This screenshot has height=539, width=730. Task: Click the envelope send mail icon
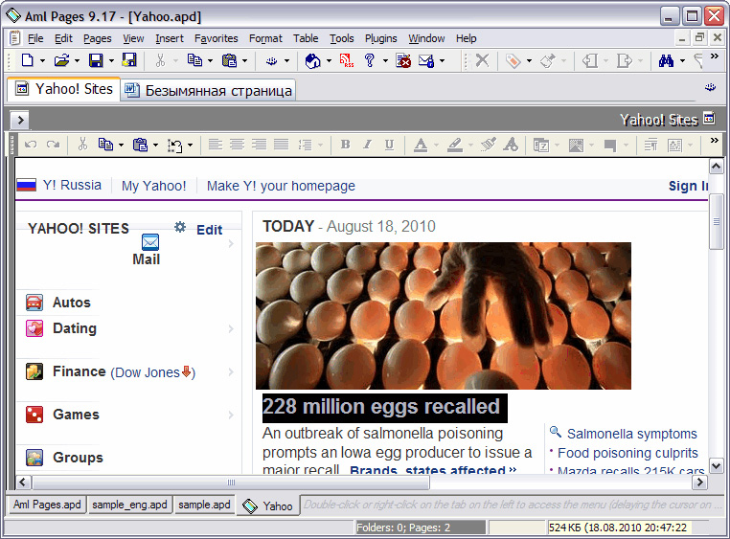[x=425, y=60]
